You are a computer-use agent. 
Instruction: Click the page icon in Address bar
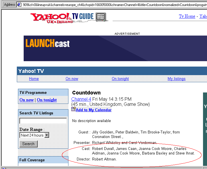click(x=19, y=5)
